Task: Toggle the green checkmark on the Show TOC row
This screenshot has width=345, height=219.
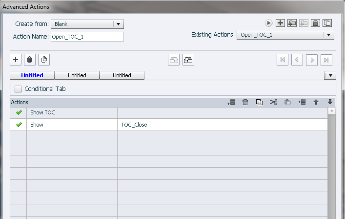Action: coord(19,112)
